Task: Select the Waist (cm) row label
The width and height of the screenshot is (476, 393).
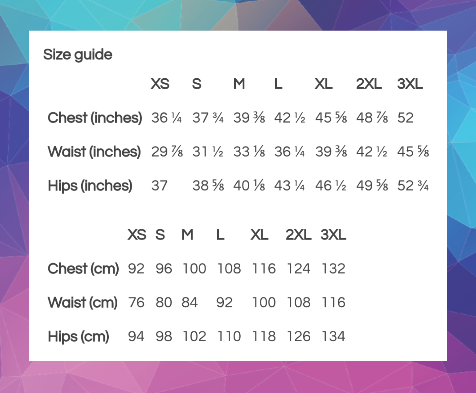Action: [83, 302]
